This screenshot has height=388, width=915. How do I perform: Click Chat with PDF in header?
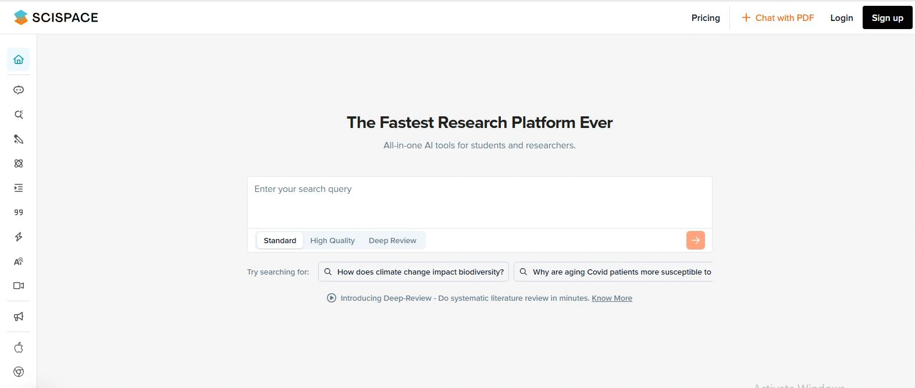click(x=778, y=18)
